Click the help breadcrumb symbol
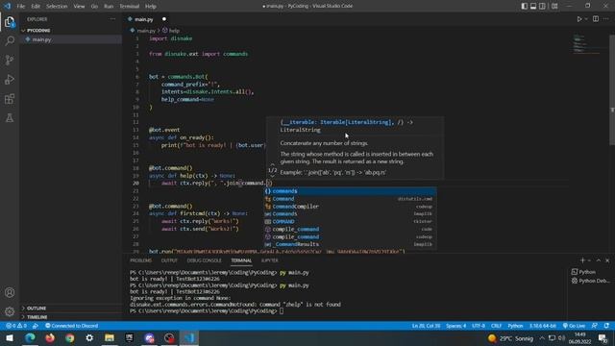The width and height of the screenshot is (615, 346). [171, 30]
